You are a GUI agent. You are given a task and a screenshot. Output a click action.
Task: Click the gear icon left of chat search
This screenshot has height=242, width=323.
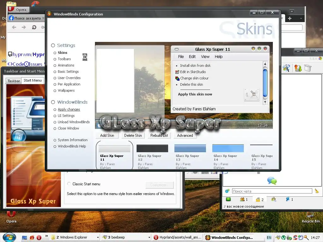(x=227, y=191)
